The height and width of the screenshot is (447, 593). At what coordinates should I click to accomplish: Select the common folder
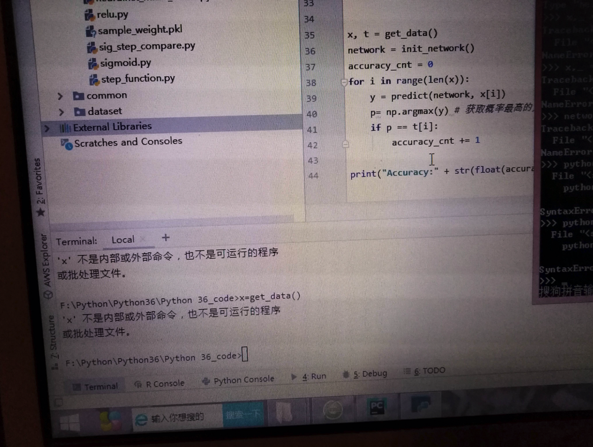coord(107,96)
